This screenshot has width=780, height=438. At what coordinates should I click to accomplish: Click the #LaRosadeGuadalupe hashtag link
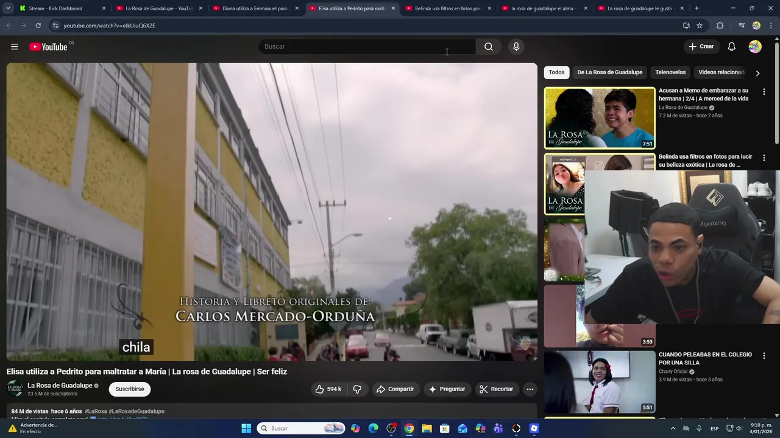pos(136,411)
